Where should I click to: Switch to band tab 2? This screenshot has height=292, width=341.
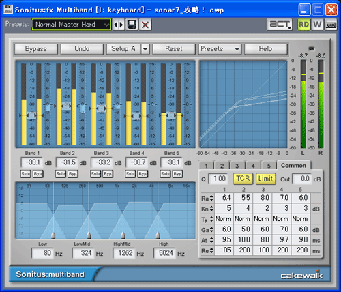[222, 166]
